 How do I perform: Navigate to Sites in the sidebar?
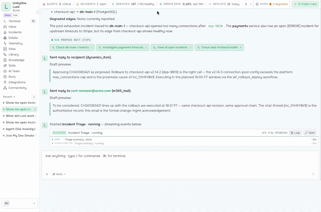click(x=12, y=49)
